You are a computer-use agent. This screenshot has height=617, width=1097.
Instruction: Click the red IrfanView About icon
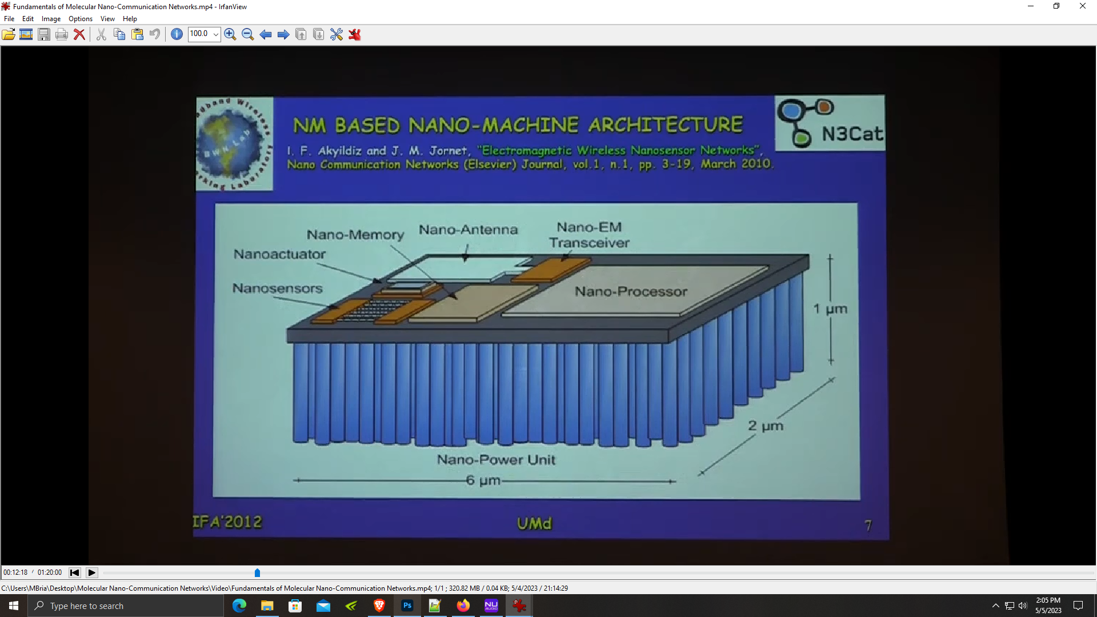[355, 34]
